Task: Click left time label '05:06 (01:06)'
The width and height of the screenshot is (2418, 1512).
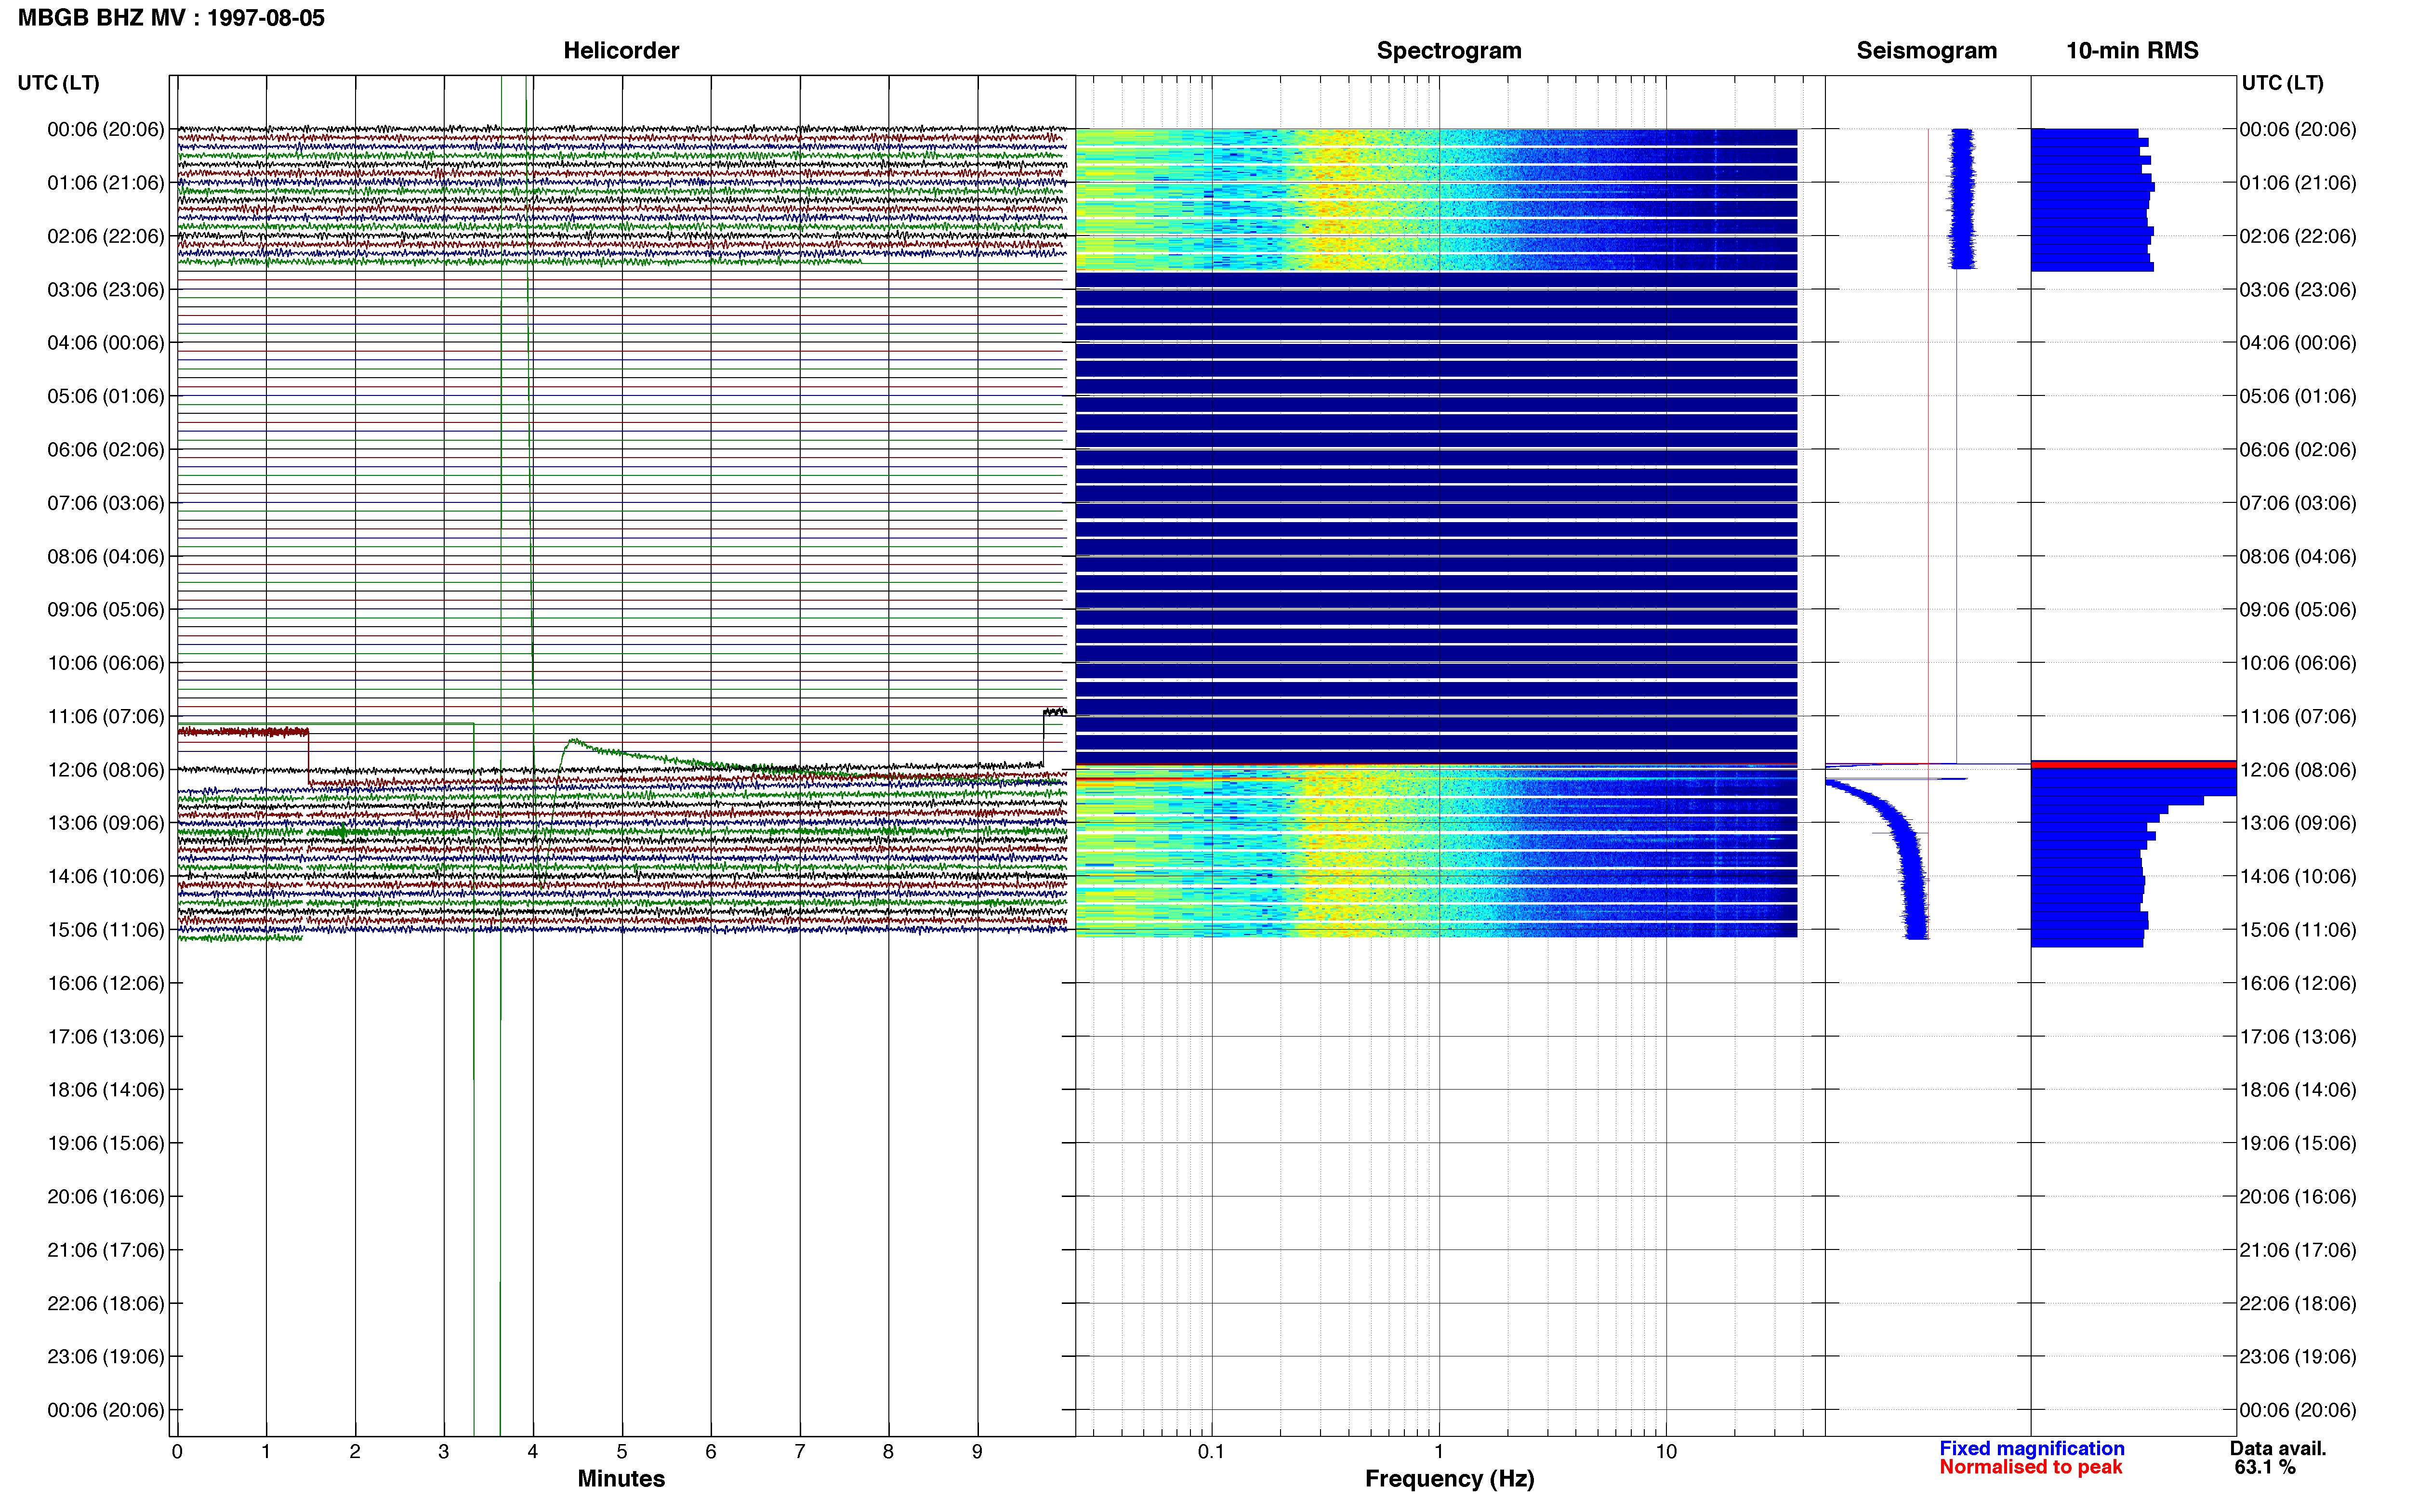Action: (105, 396)
